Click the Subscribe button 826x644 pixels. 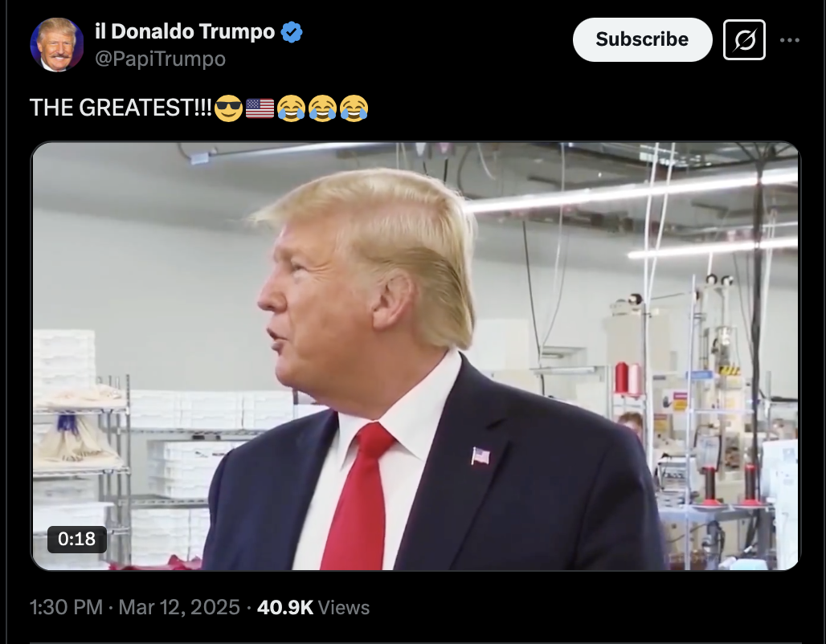click(x=642, y=39)
